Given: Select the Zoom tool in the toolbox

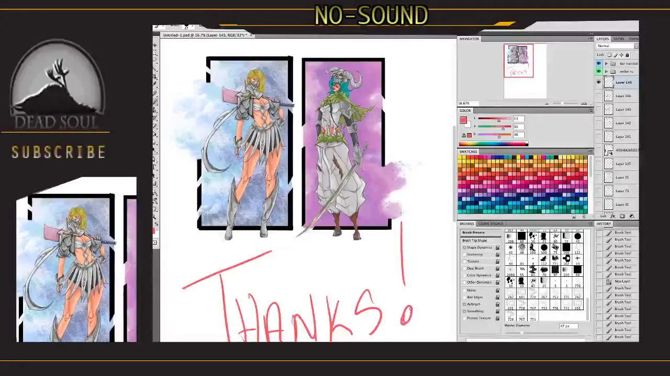Looking at the screenshot, I should coord(155,216).
